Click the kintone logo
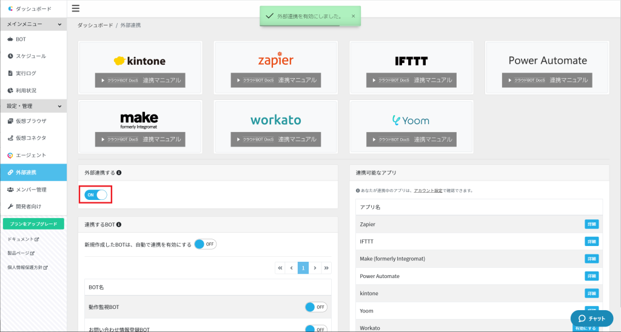 (x=140, y=61)
